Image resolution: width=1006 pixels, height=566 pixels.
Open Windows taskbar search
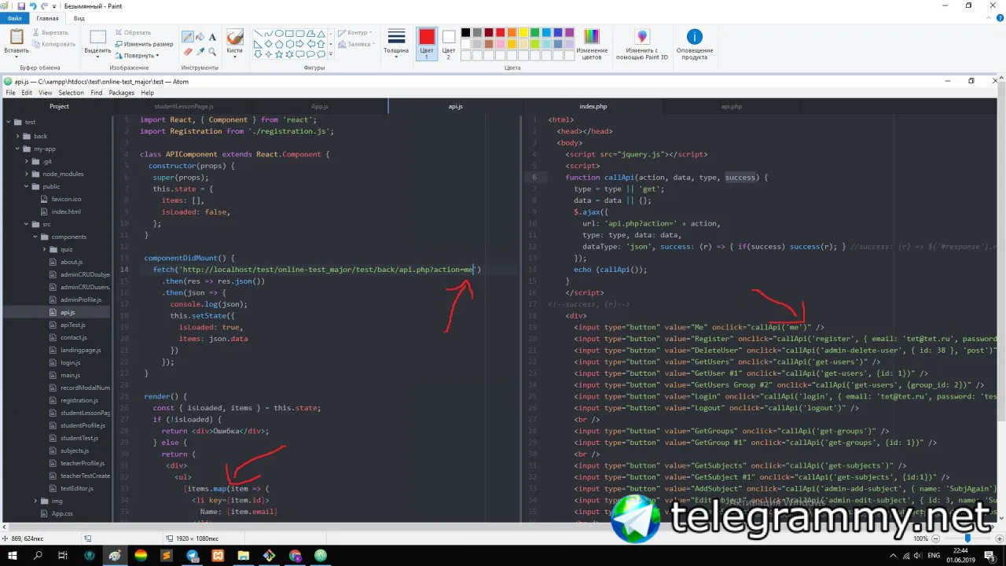38,556
